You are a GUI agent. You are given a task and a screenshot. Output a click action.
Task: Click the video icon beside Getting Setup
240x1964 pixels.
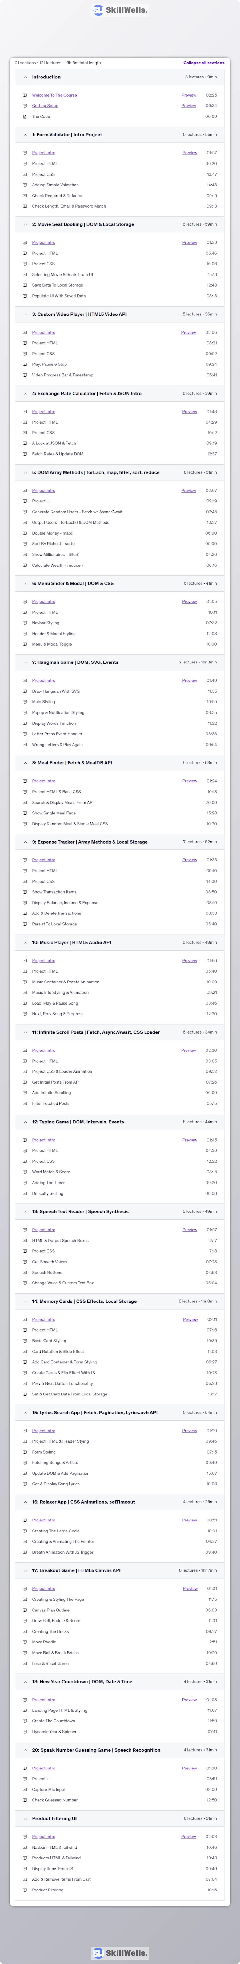point(25,106)
